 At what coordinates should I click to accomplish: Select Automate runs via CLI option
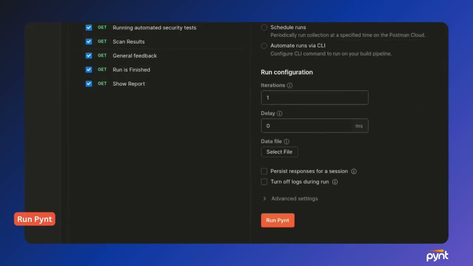[x=264, y=46]
